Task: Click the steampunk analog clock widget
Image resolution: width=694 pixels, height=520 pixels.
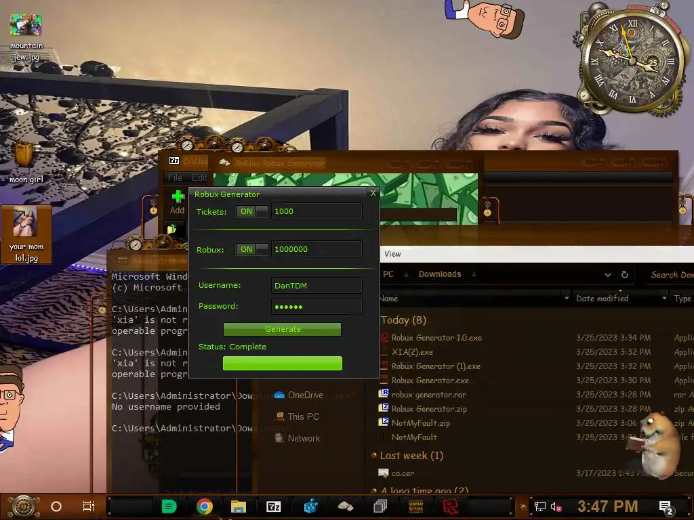Action: [x=632, y=60]
